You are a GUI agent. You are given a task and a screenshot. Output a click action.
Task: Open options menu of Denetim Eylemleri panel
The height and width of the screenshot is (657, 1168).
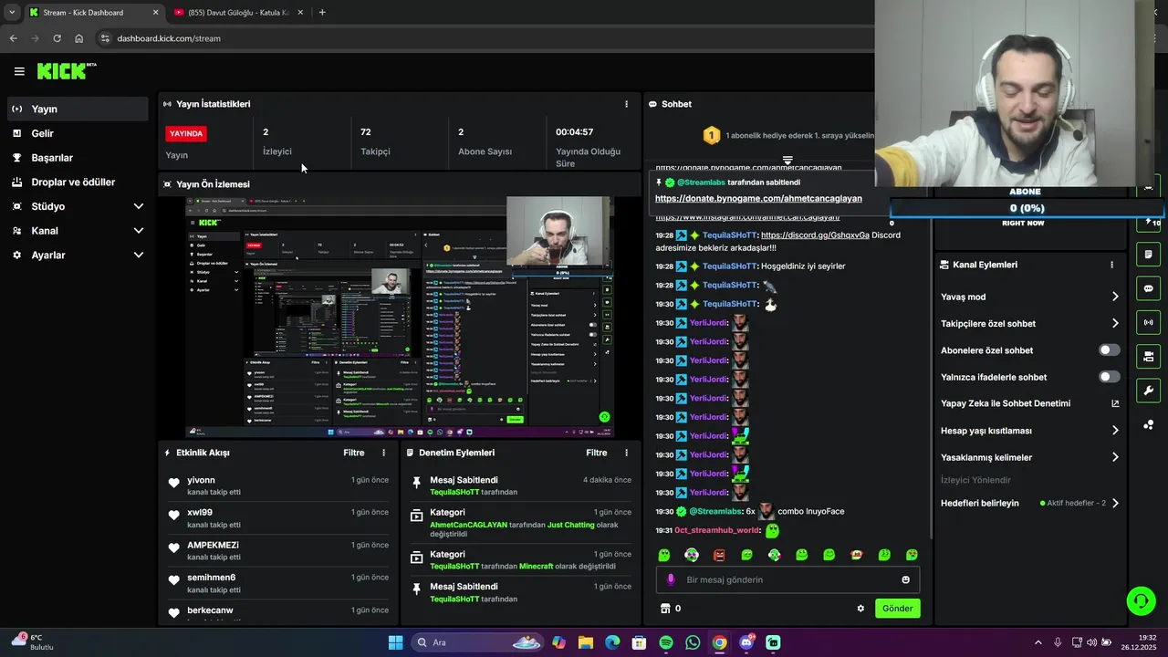[626, 453]
